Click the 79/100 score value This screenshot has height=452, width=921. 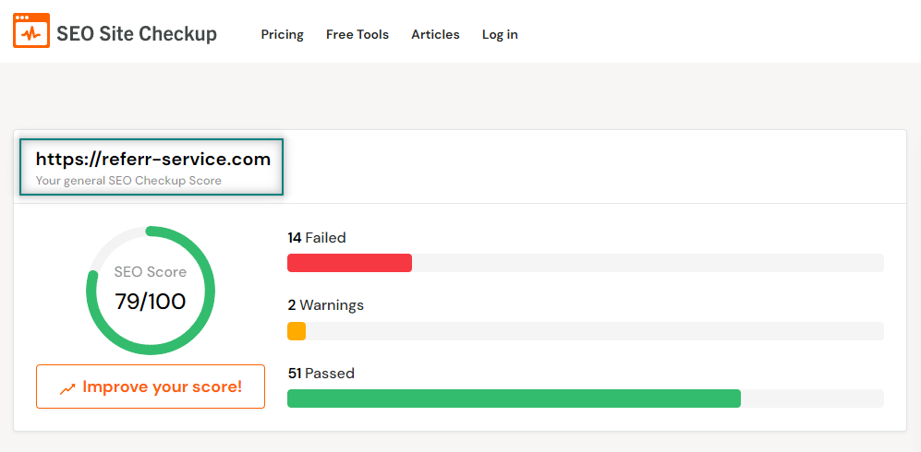click(x=151, y=301)
